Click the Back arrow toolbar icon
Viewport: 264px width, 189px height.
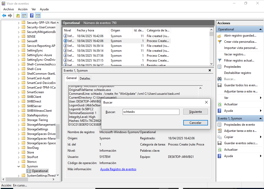(x=4, y=16)
